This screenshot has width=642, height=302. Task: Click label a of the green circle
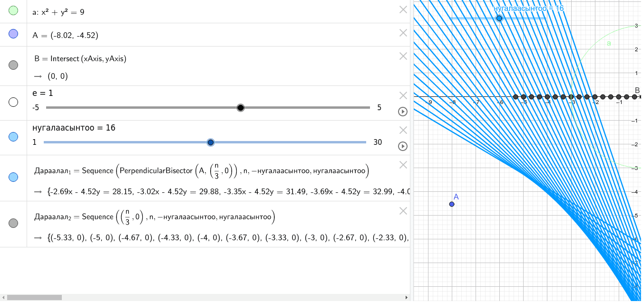[x=608, y=43]
